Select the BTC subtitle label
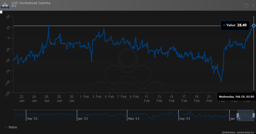The height and width of the screenshot is (134, 256). 14,6
